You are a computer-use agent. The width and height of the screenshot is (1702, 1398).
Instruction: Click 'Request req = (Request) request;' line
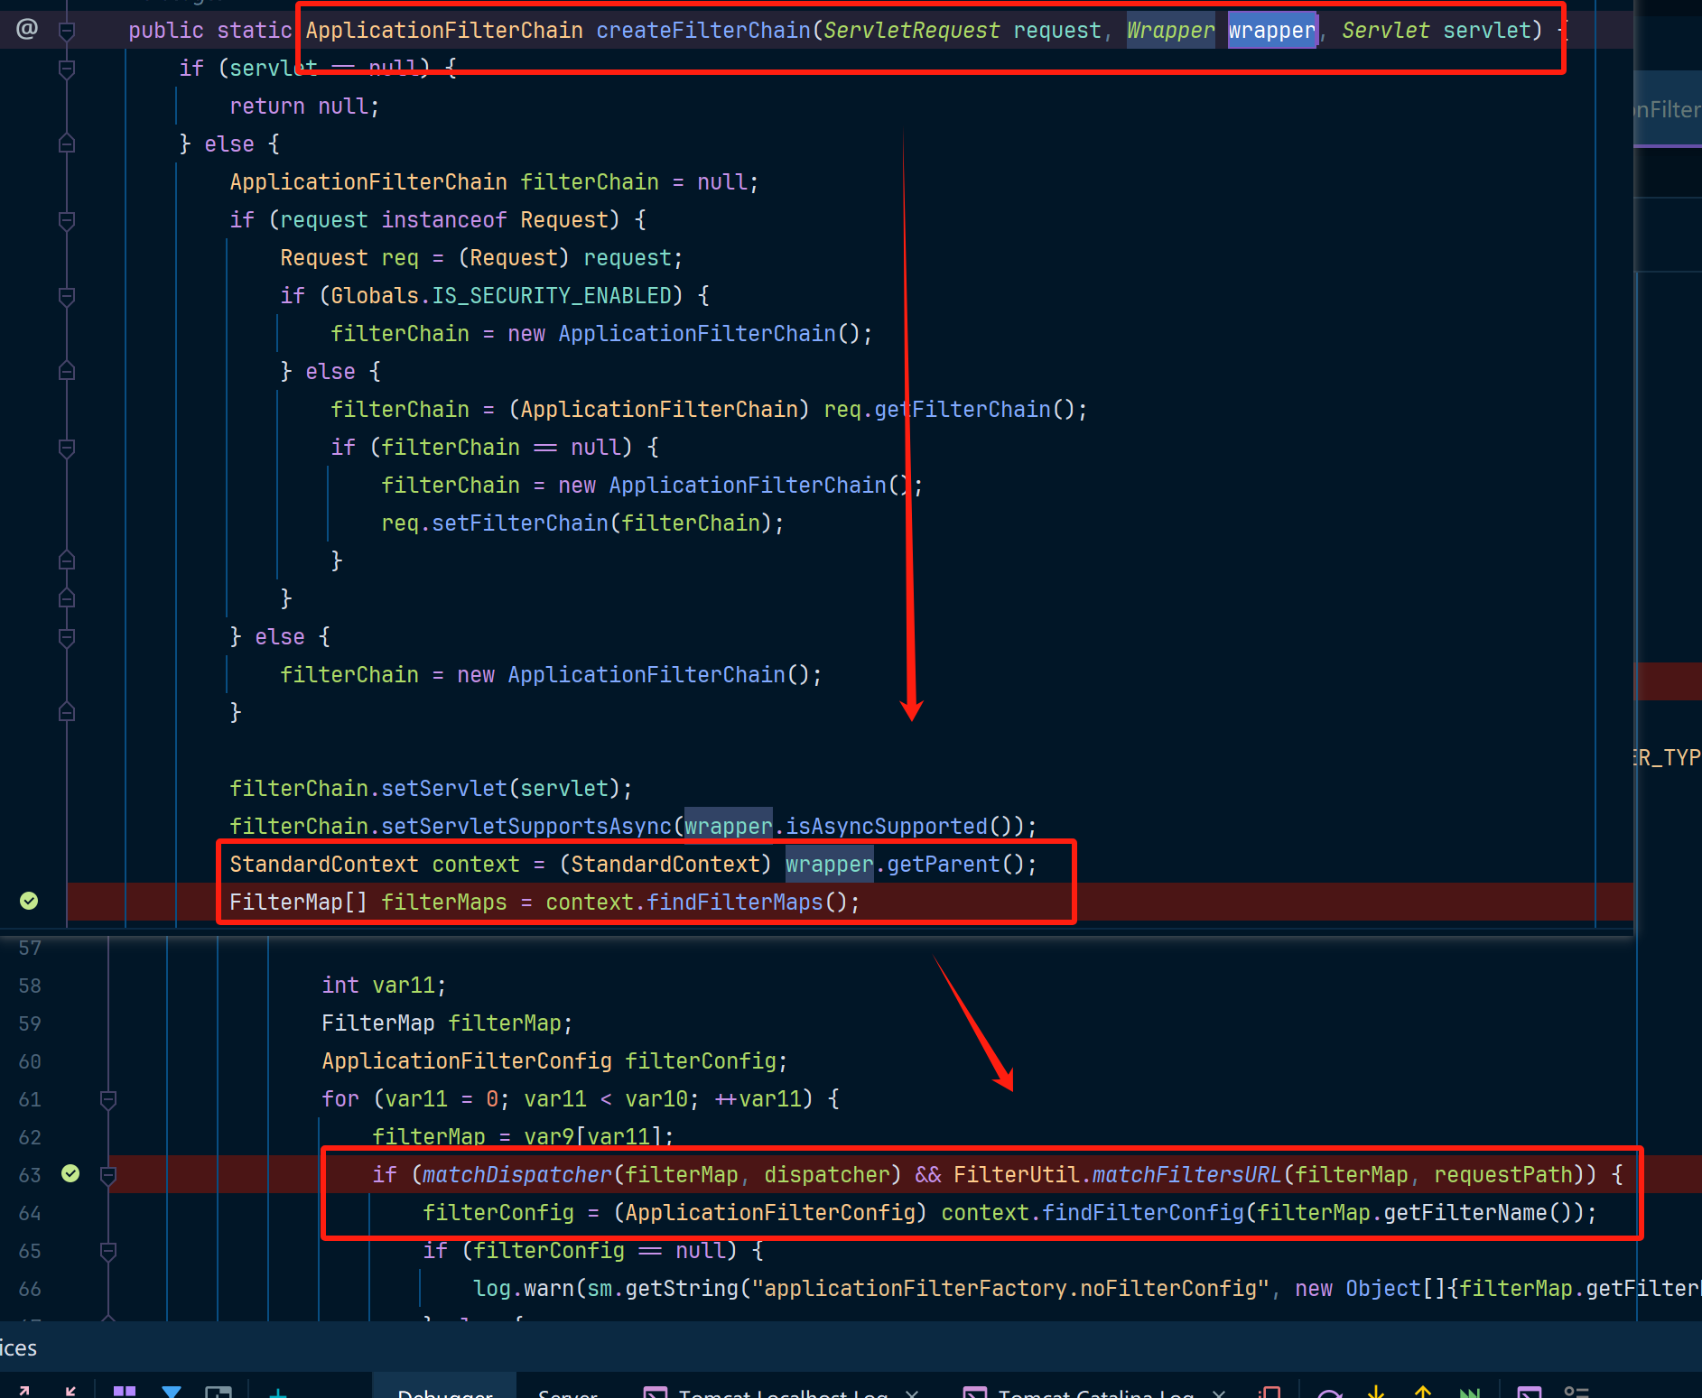(481, 257)
